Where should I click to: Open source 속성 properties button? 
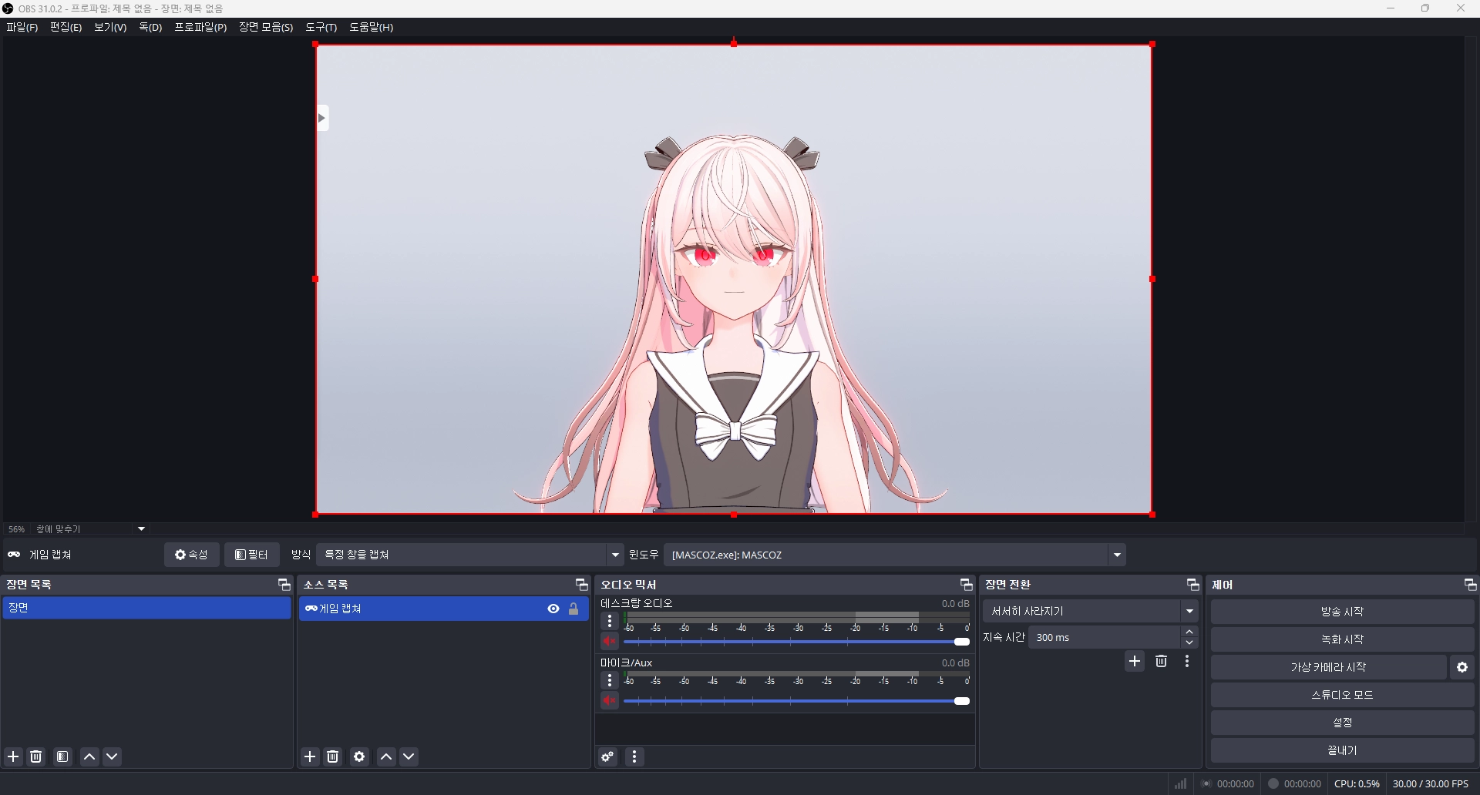(192, 555)
